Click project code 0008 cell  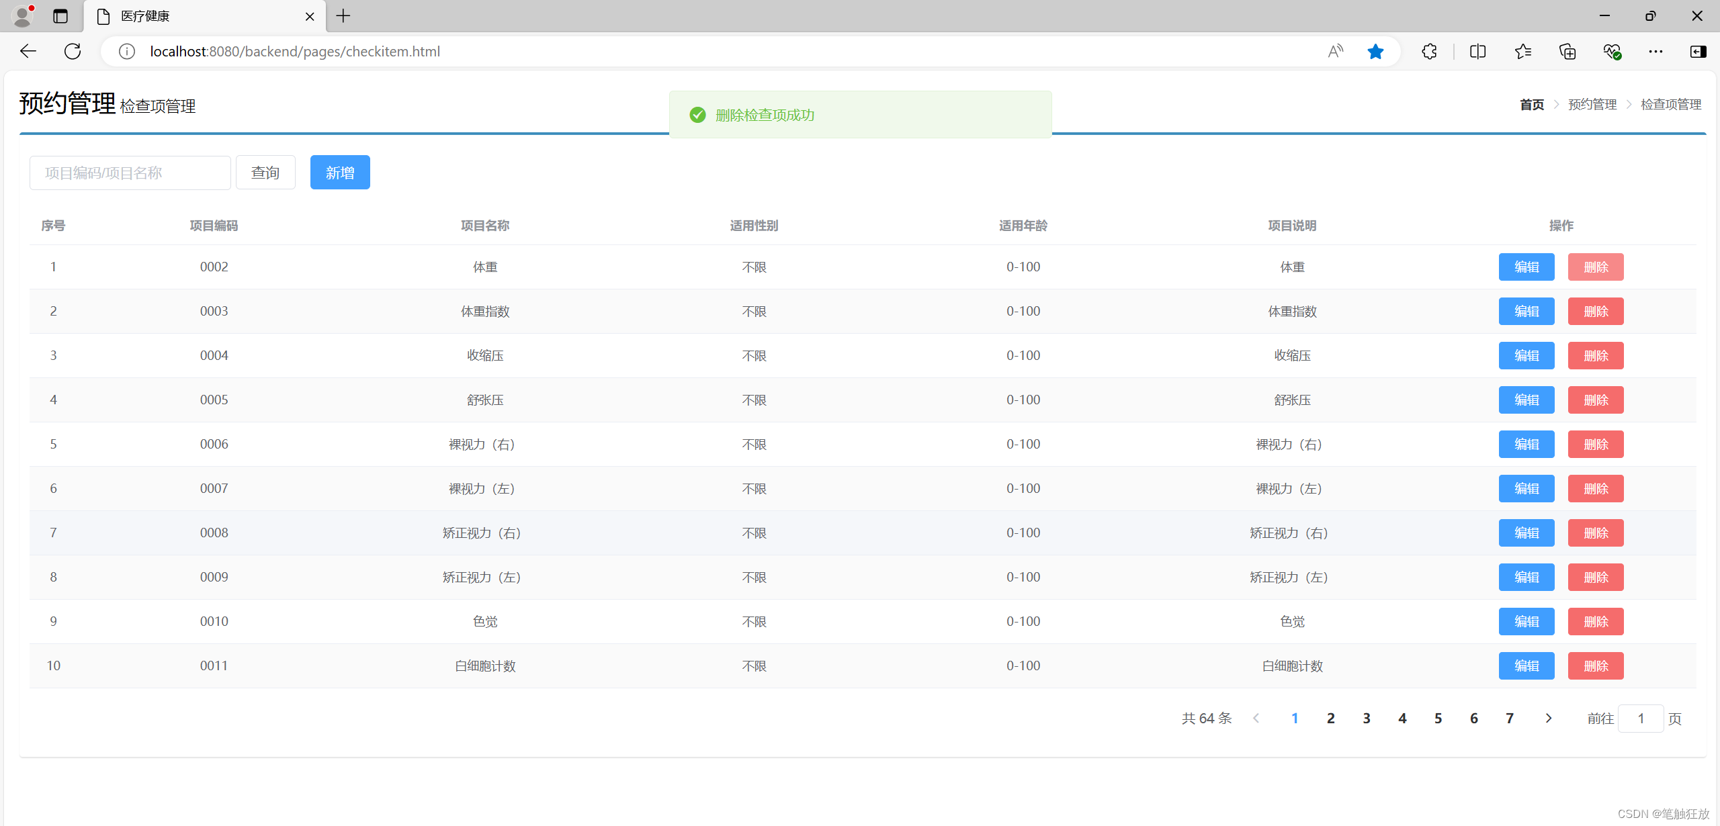214,533
